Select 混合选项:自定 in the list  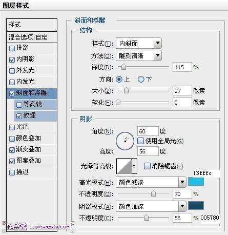coord(32,37)
